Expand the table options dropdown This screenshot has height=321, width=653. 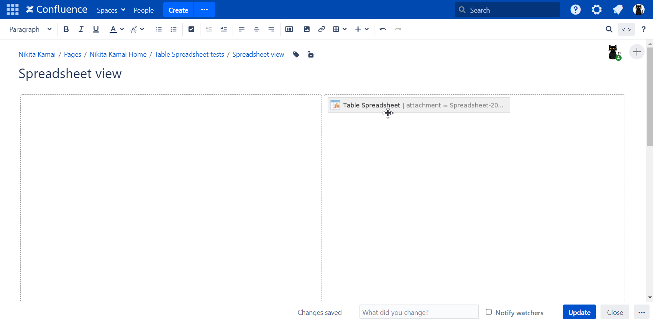tap(345, 29)
